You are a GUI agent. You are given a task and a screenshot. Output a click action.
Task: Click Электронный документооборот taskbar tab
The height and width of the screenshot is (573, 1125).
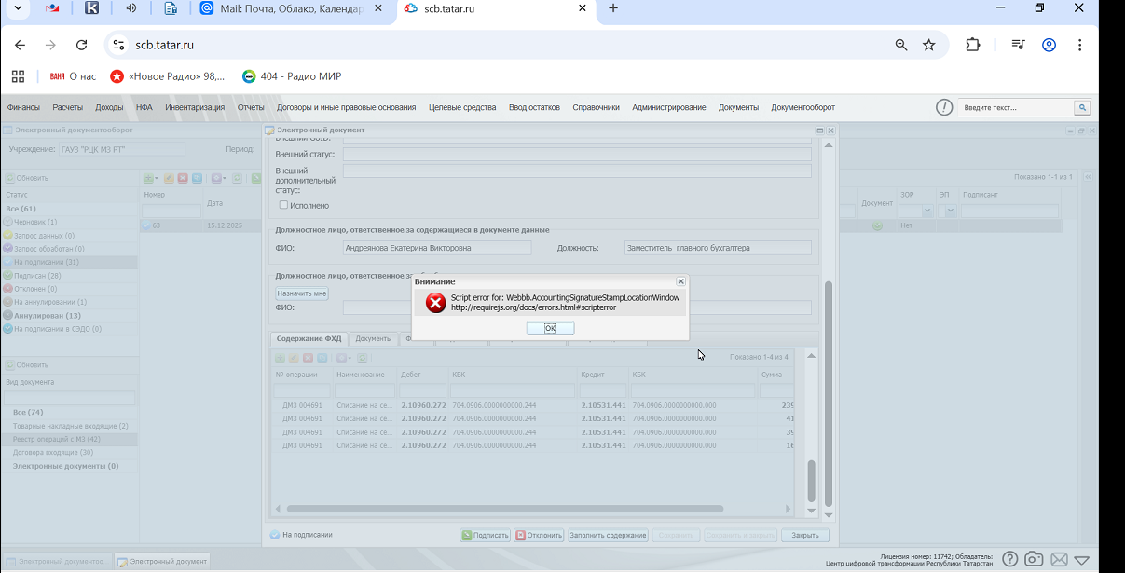(x=56, y=561)
